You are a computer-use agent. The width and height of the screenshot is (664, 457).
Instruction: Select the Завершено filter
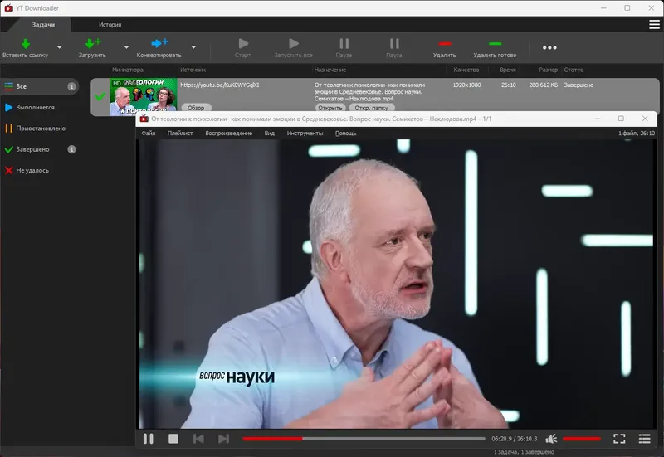coord(40,149)
